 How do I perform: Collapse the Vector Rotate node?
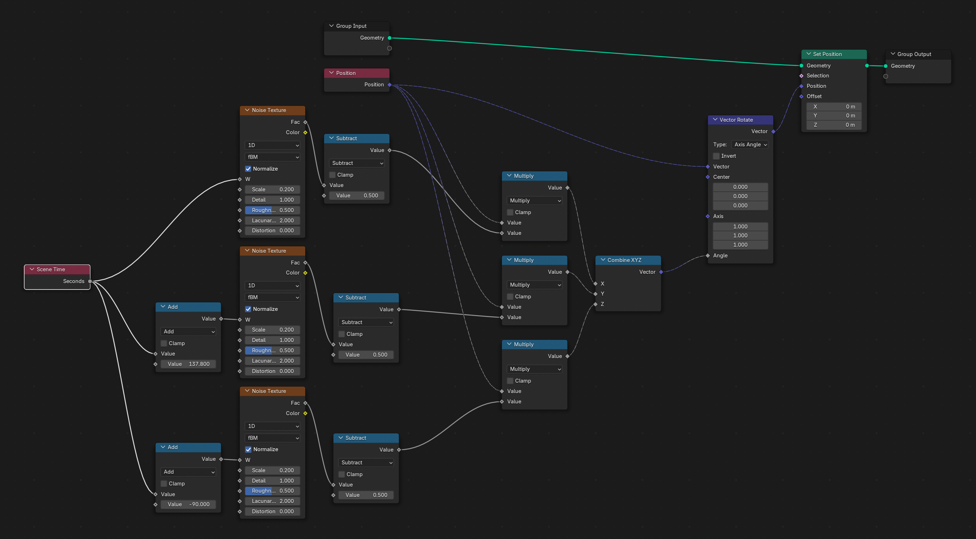715,120
